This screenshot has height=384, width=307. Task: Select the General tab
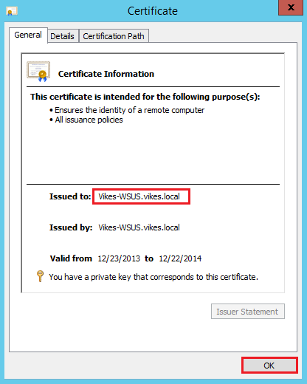pos(28,35)
